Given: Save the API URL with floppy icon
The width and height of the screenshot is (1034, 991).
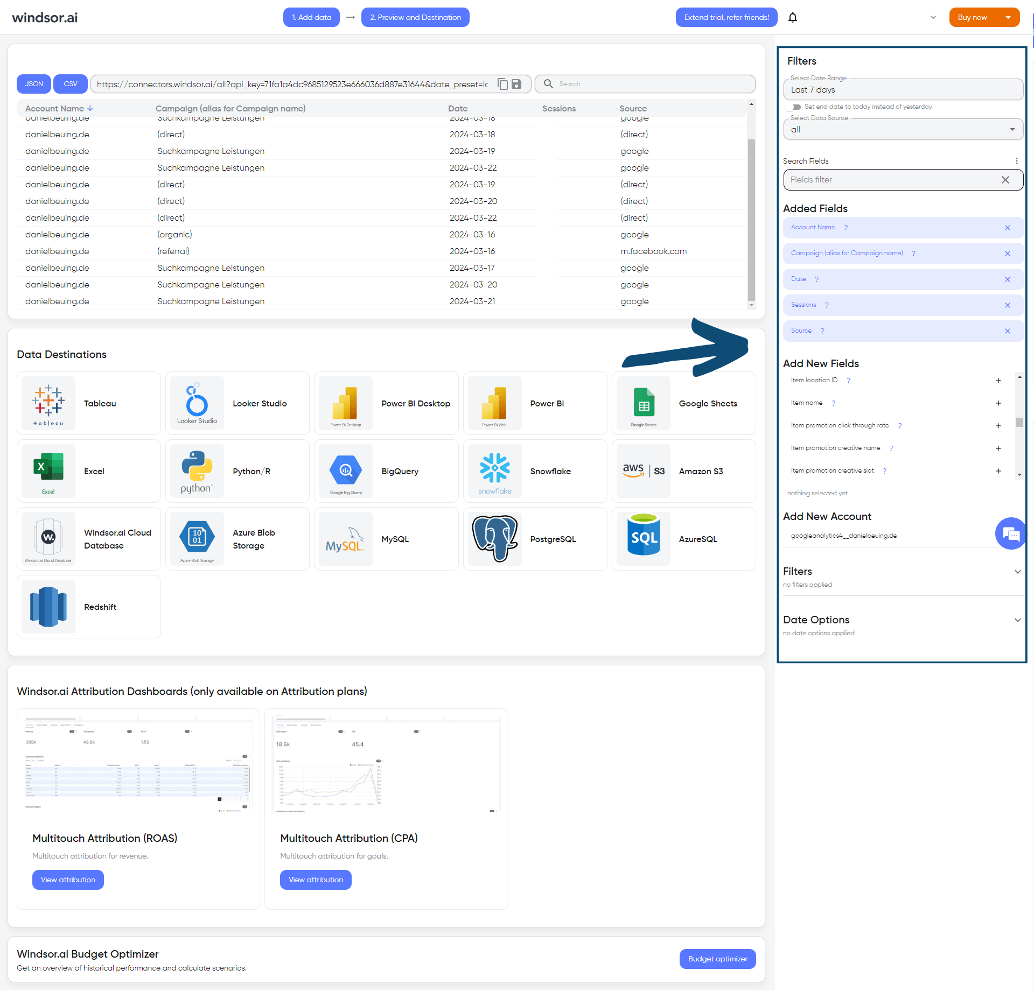Looking at the screenshot, I should tap(516, 84).
